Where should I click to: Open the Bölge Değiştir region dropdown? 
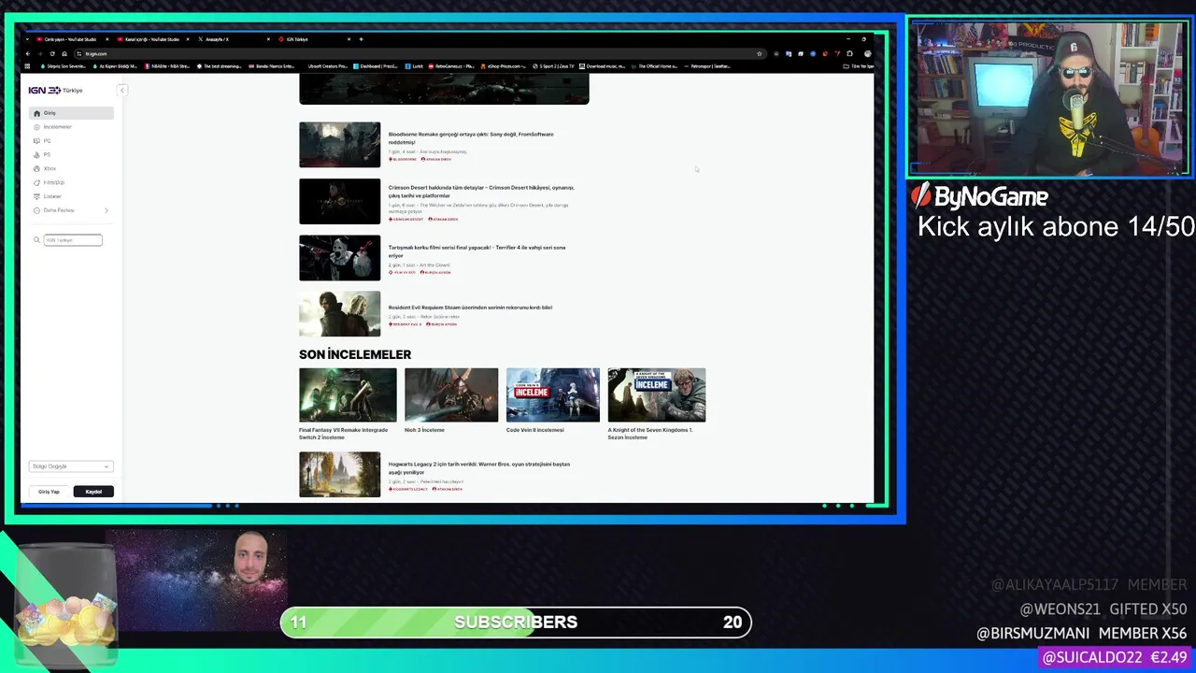71,466
